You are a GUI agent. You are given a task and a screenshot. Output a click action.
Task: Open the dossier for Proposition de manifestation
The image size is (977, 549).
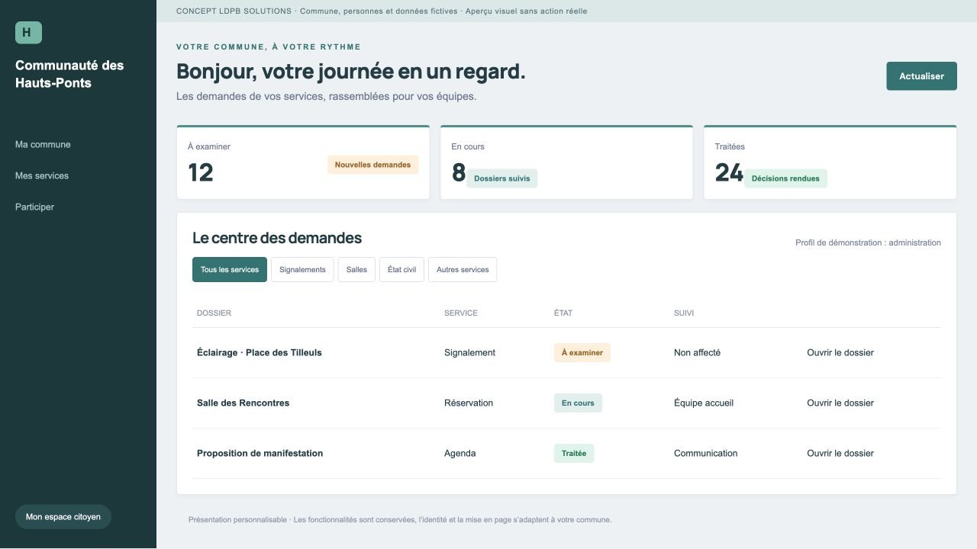pos(840,454)
